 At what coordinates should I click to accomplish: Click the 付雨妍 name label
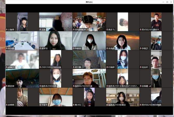[113, 67]
